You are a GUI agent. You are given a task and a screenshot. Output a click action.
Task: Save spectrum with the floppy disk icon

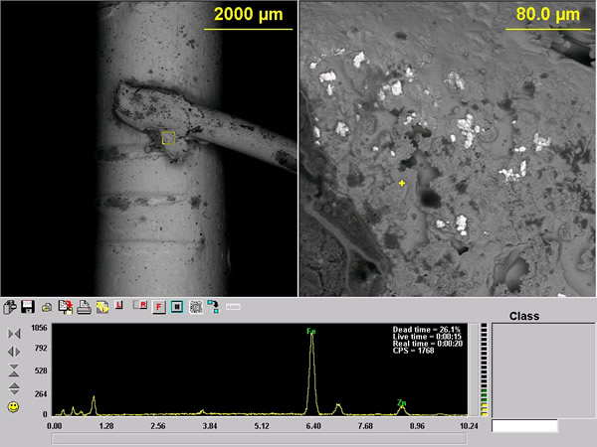(28, 307)
